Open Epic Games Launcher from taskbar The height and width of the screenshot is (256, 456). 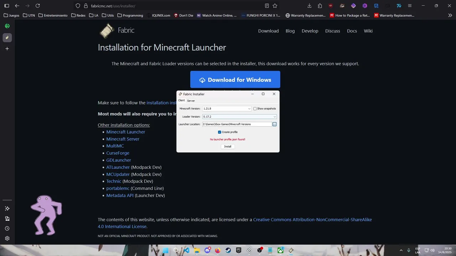(239, 250)
